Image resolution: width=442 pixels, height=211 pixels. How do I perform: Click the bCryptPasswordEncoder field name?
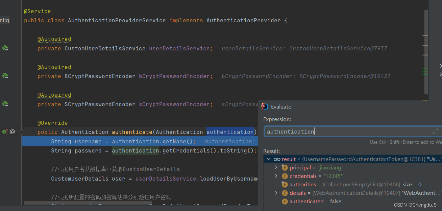coord(174,76)
